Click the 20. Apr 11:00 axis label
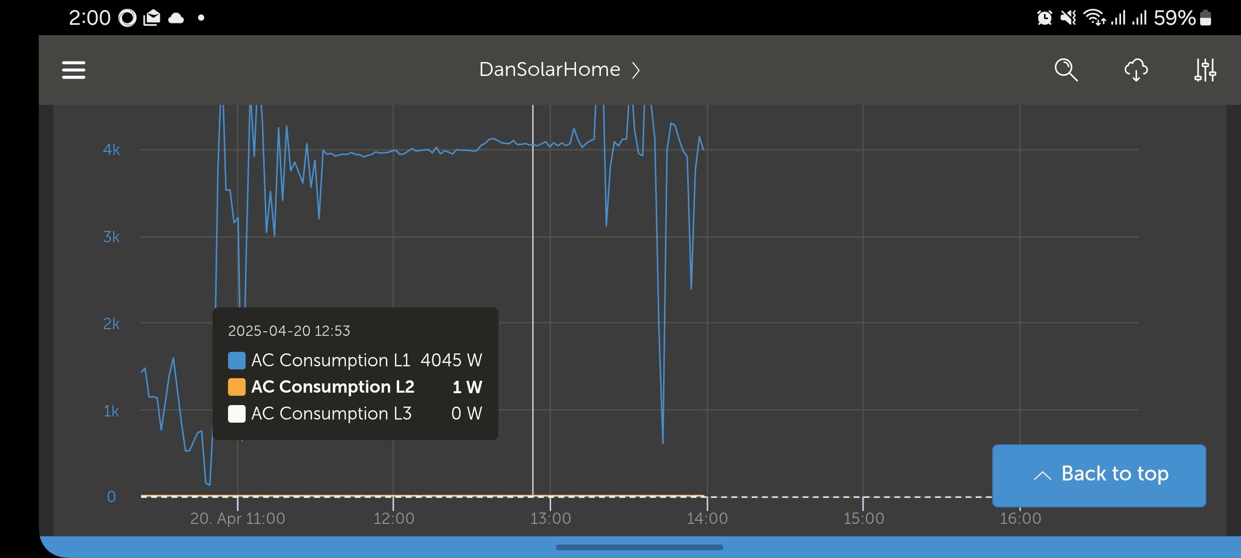The image size is (1241, 558). pos(237,518)
